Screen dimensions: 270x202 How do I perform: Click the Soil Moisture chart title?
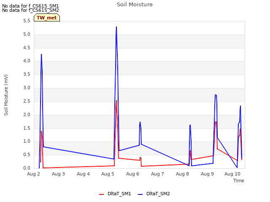(x=135, y=5)
